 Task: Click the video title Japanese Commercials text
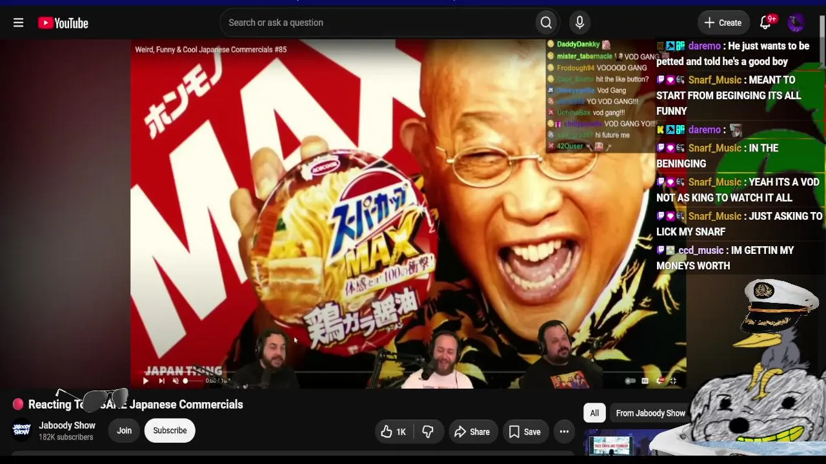[186, 405]
